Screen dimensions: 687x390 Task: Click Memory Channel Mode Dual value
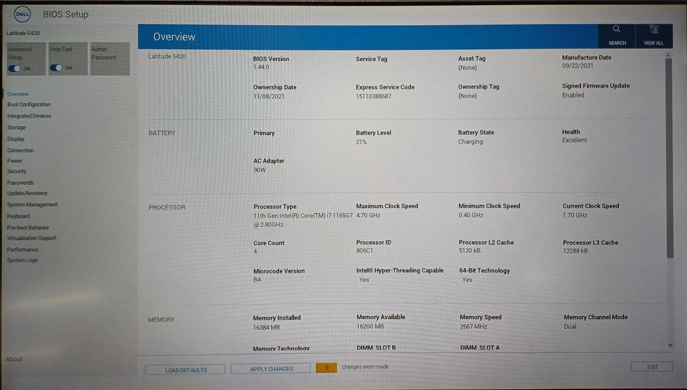570,326
